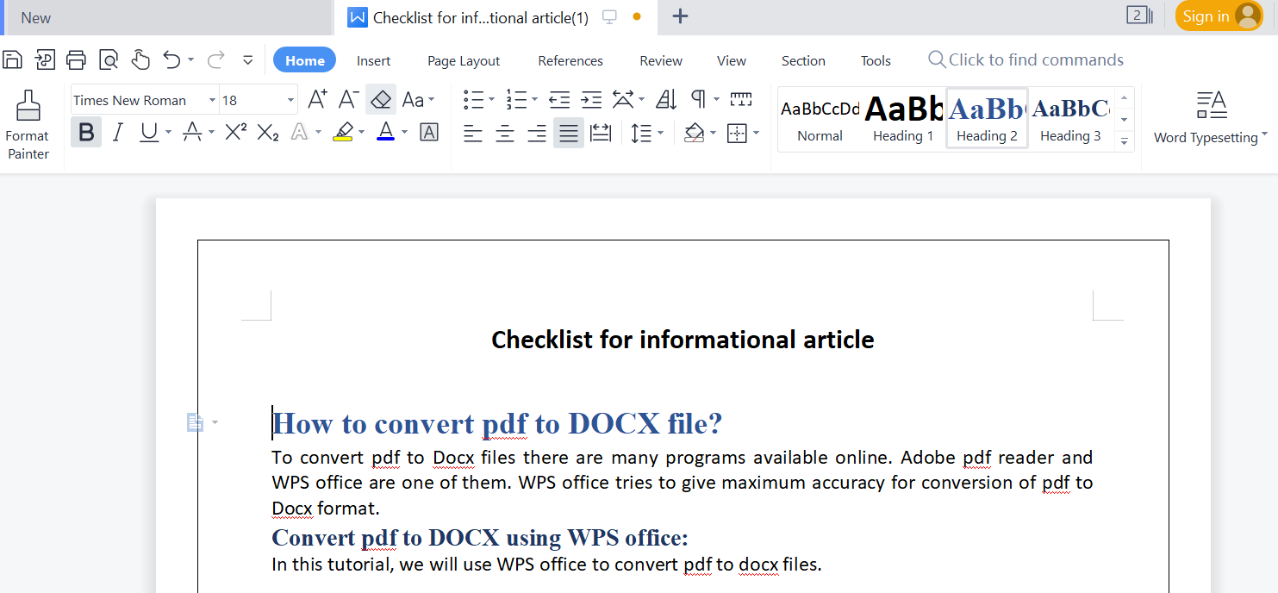Increase font size with A+ icon

coord(317,99)
